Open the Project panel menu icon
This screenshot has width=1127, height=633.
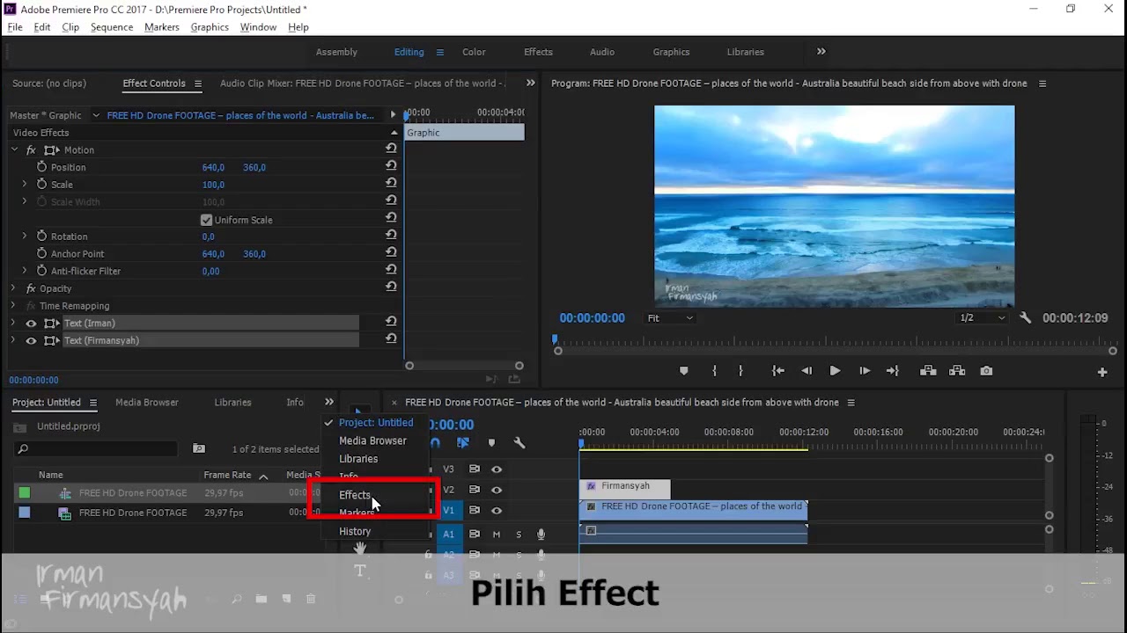pyautogui.click(x=92, y=403)
